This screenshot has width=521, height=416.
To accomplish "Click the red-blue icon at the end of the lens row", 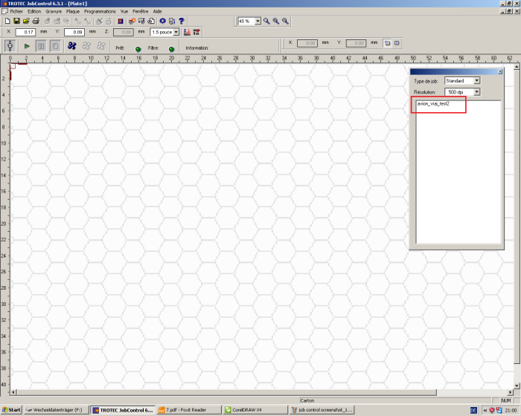I will click(196, 32).
